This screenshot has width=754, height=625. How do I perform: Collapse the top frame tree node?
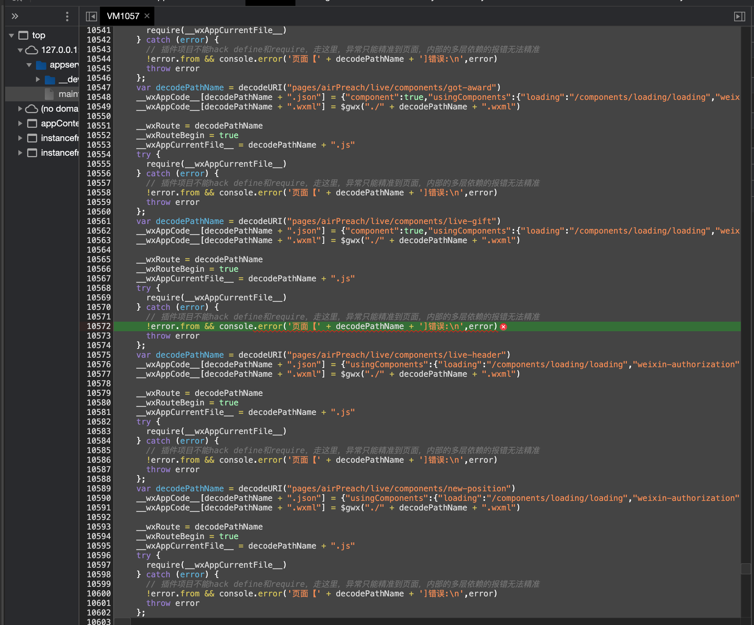tap(11, 36)
